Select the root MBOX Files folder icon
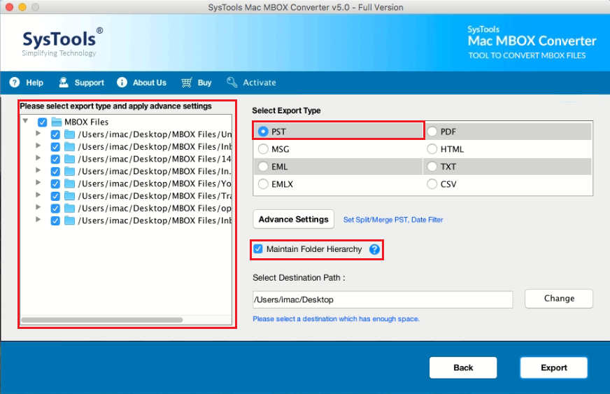The height and width of the screenshot is (394, 610). [x=57, y=122]
